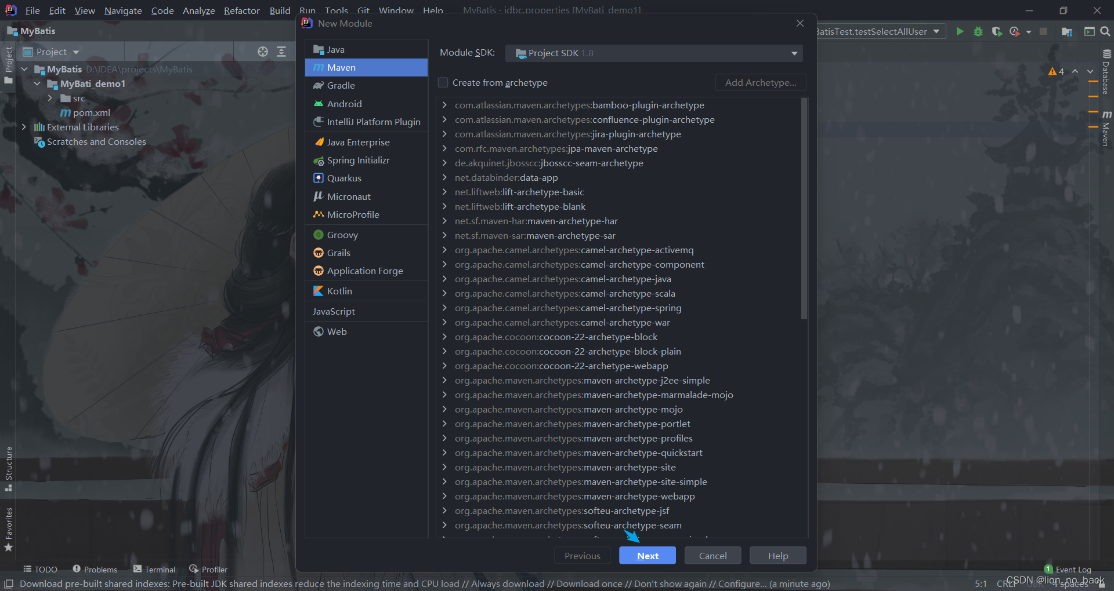Screen dimensions: 1114x591
Task: Open Profiler tool window tab
Action: (x=208, y=569)
